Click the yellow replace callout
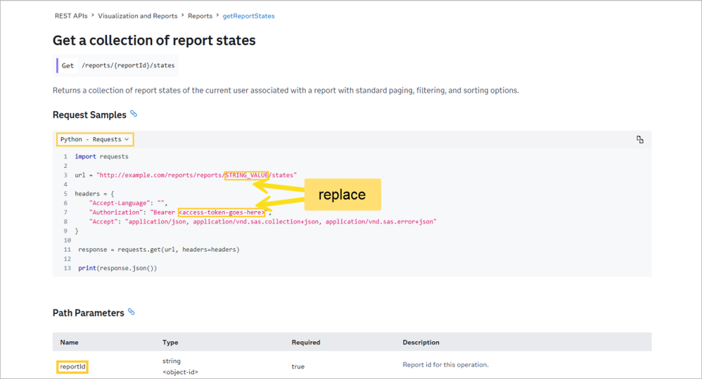This screenshot has width=702, height=379. pos(342,194)
